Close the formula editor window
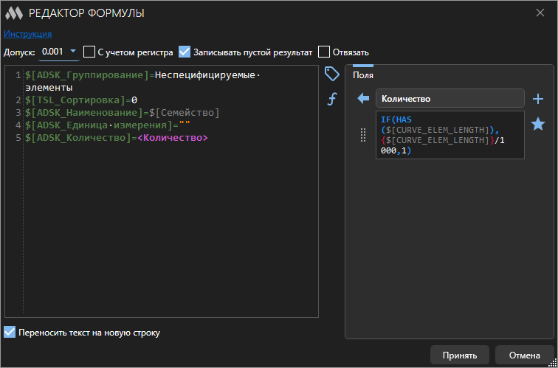The image size is (558, 368). pos(540,13)
